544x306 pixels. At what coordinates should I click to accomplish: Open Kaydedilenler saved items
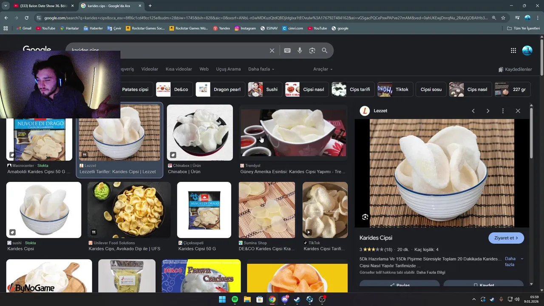click(x=515, y=69)
